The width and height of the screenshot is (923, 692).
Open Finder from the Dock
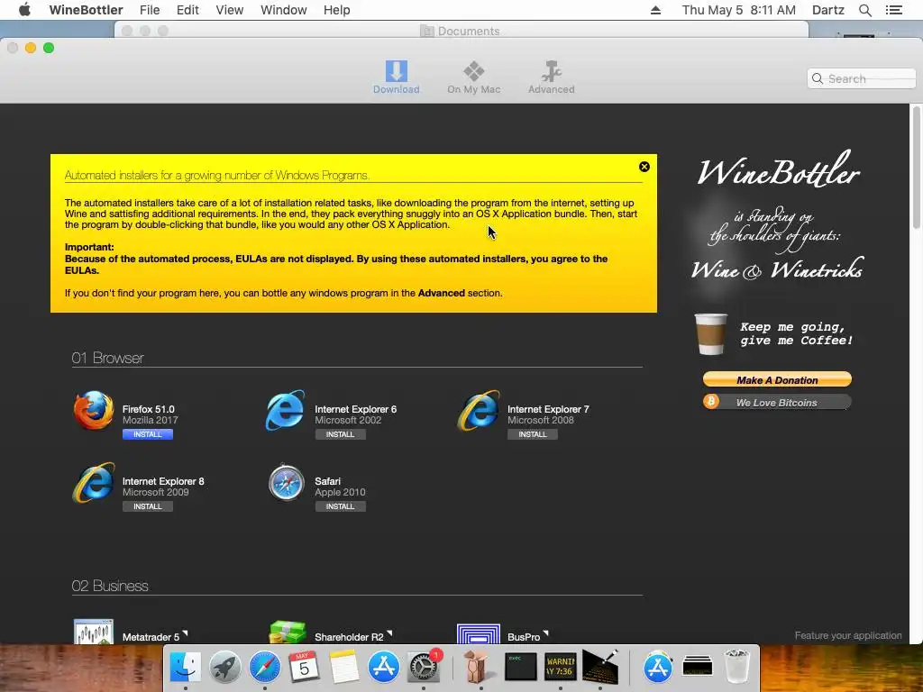point(186,668)
